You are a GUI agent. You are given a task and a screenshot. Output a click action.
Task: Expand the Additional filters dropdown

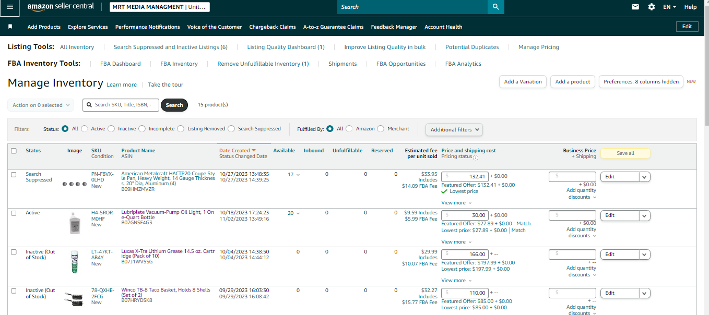[x=454, y=129]
